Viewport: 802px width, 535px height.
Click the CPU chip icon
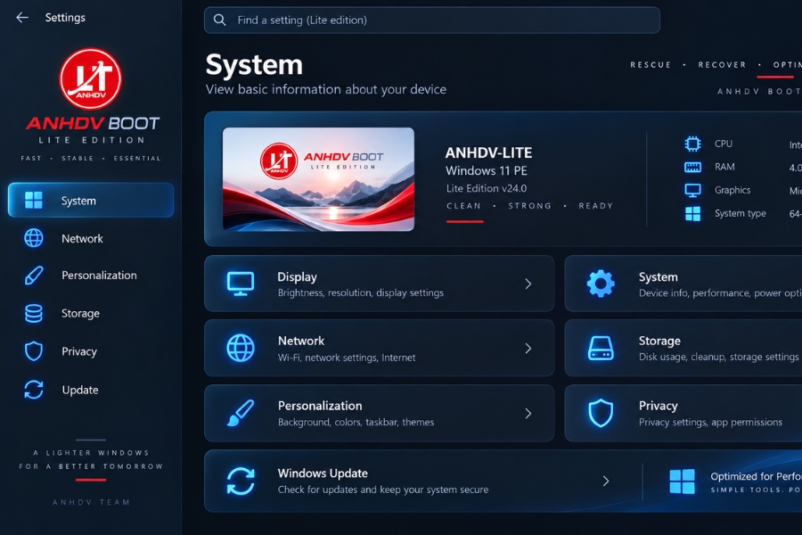point(692,144)
